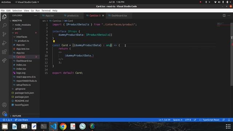Open the Extensions view
Image resolution: width=233 pixels, height=131 pixels.
pyautogui.click(x=4, y=52)
